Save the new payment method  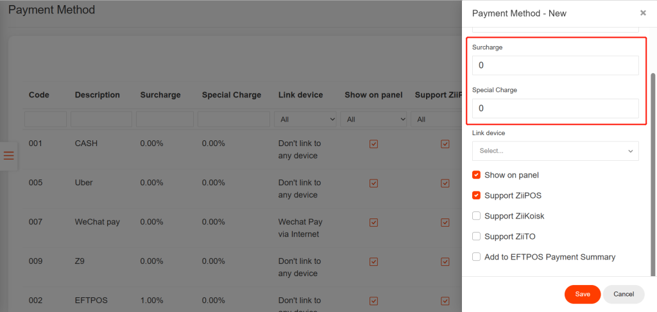582,294
